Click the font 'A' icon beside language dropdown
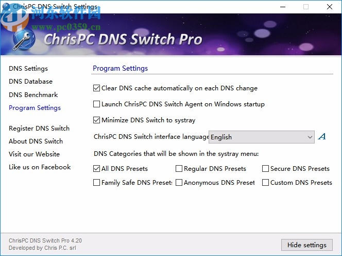This screenshot has height=256, width=342. point(322,137)
